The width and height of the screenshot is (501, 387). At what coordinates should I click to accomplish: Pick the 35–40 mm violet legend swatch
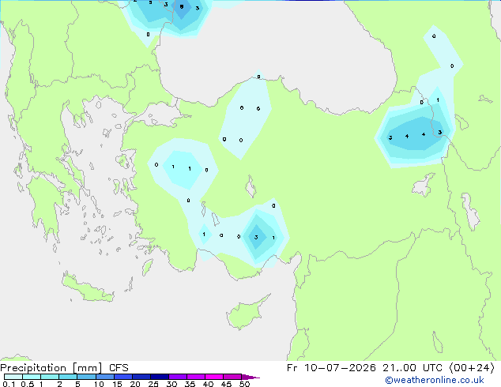[195, 377]
